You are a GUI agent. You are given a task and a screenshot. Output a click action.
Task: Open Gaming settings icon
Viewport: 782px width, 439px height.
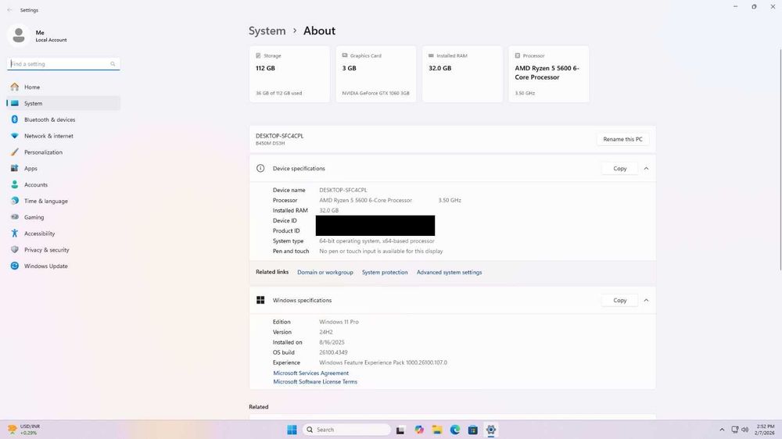pyautogui.click(x=14, y=217)
